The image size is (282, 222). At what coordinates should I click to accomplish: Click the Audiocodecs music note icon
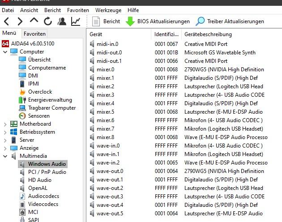(22, 196)
